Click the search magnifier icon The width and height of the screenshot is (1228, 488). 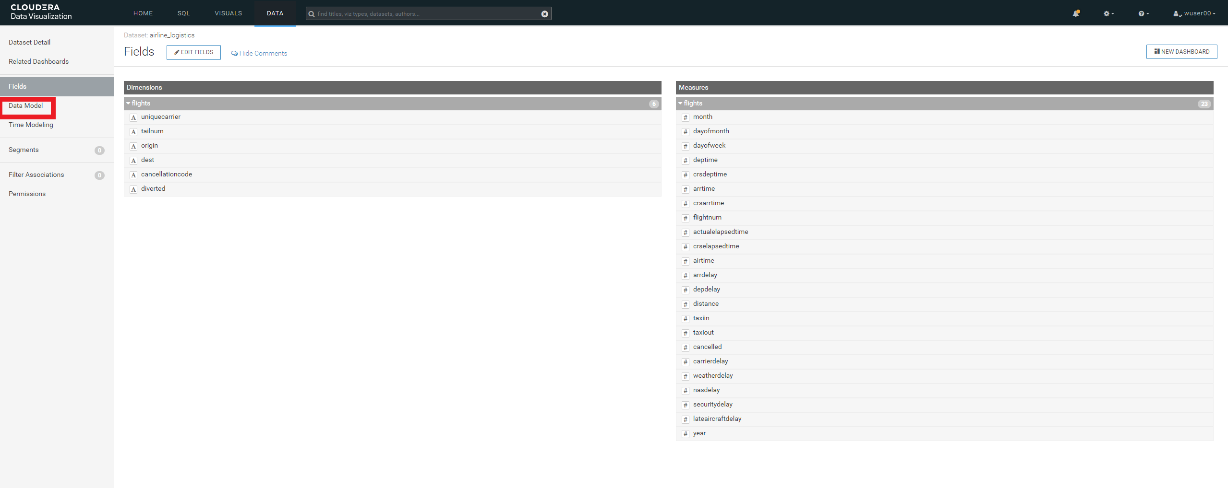[x=312, y=14]
